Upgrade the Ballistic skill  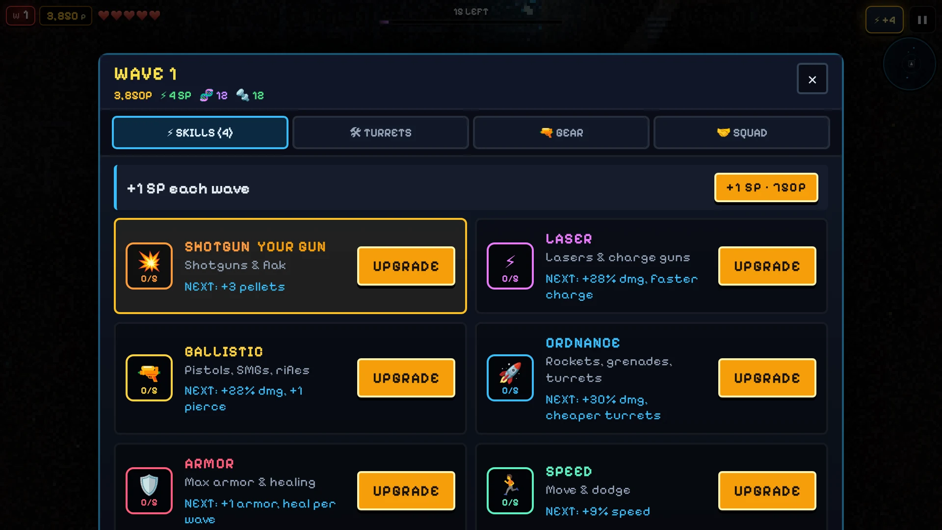pos(406,378)
